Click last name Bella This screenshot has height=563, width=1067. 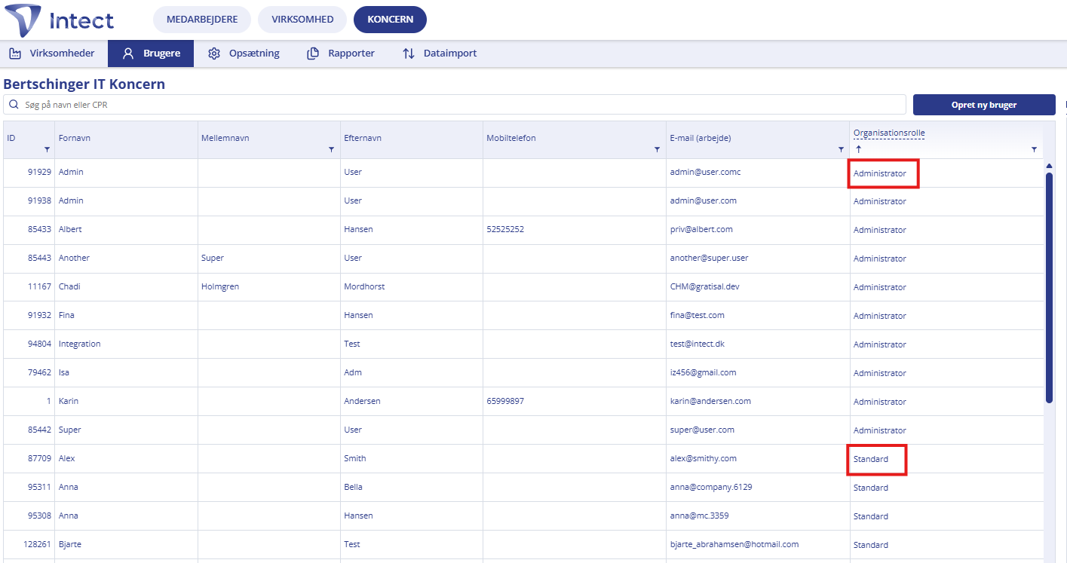tap(353, 487)
